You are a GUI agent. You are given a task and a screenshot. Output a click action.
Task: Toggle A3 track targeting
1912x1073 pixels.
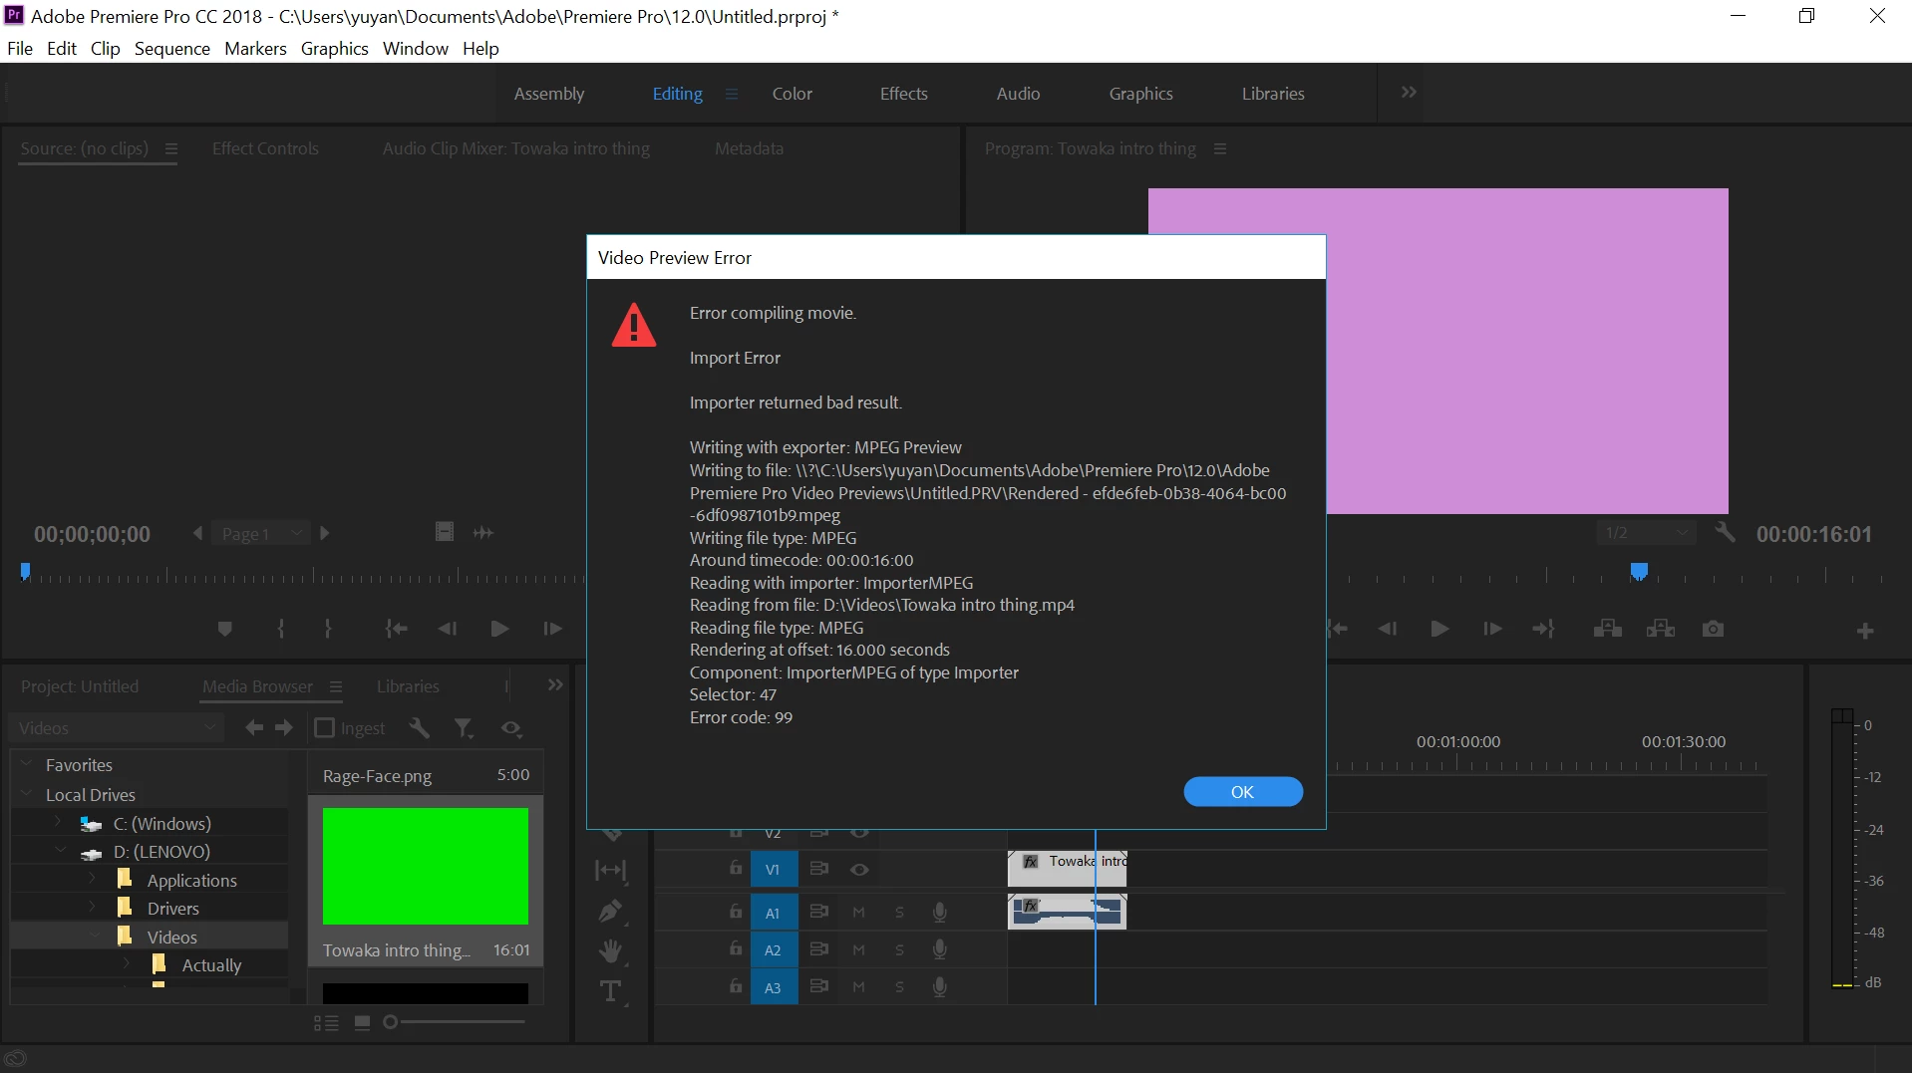[x=773, y=987]
